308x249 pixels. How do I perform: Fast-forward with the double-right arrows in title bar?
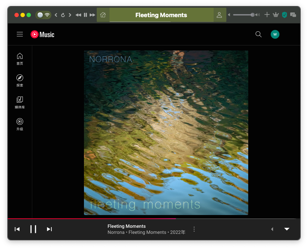(92, 15)
